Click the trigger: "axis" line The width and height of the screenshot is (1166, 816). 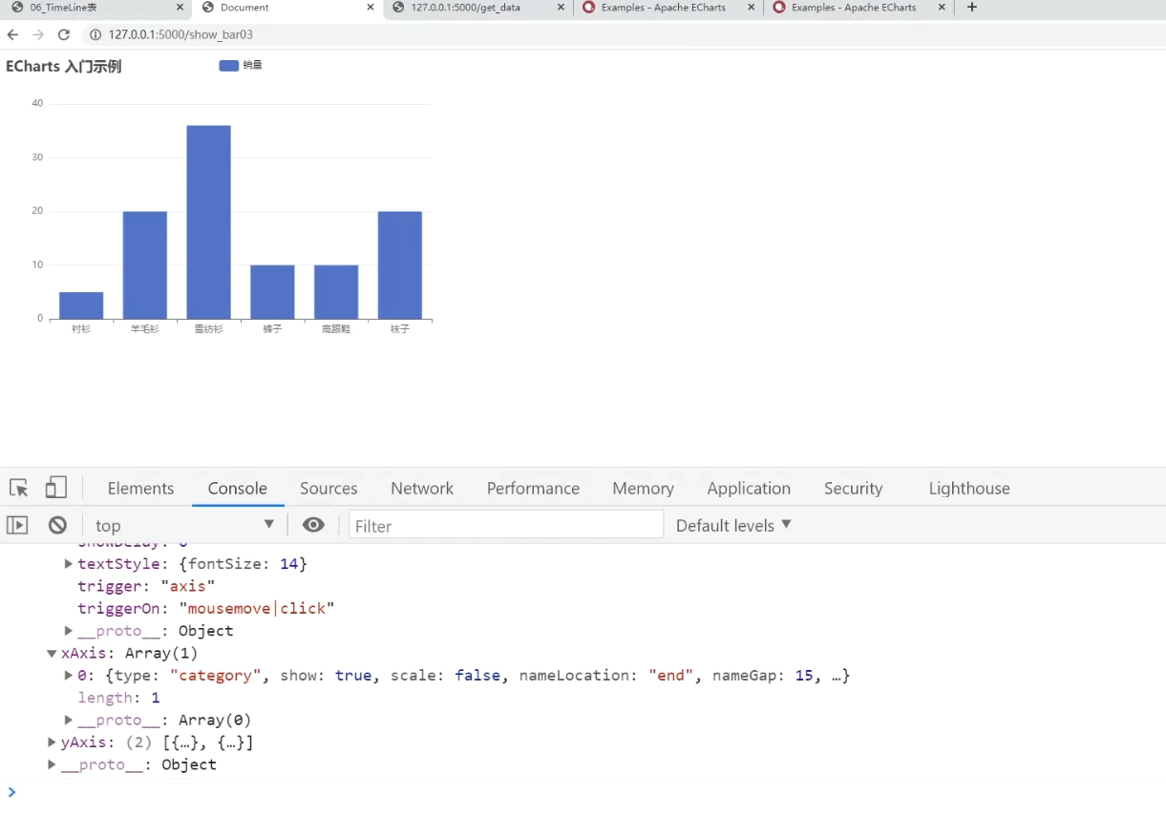[x=146, y=586]
